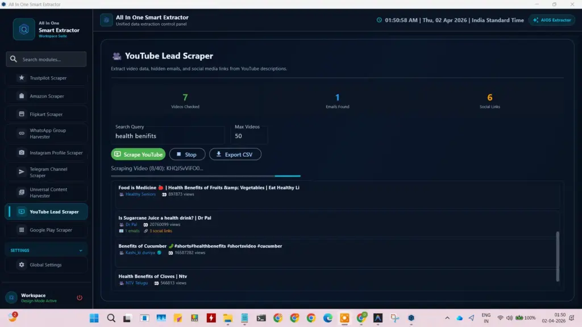Open the taskbar volume control
The height and width of the screenshot is (327, 582).
509,318
